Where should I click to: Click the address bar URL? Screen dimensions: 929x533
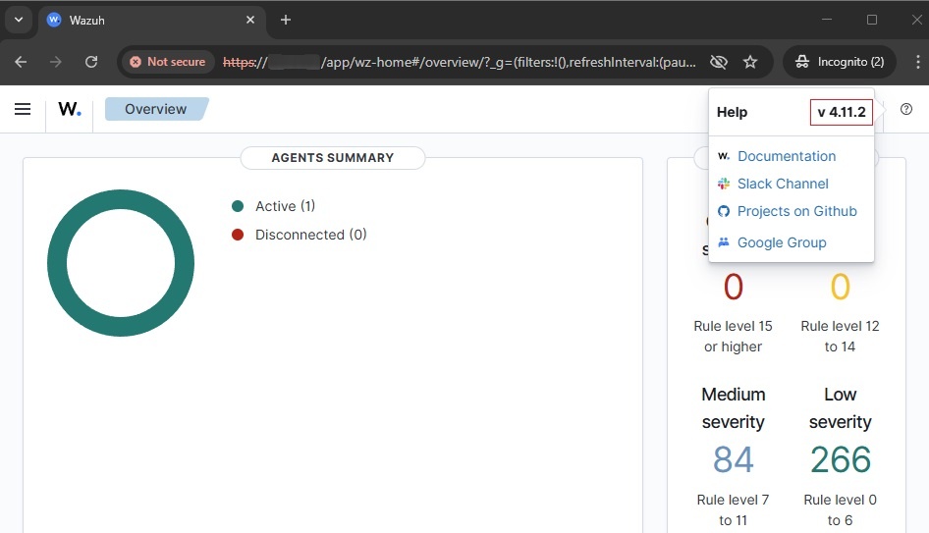tap(460, 62)
